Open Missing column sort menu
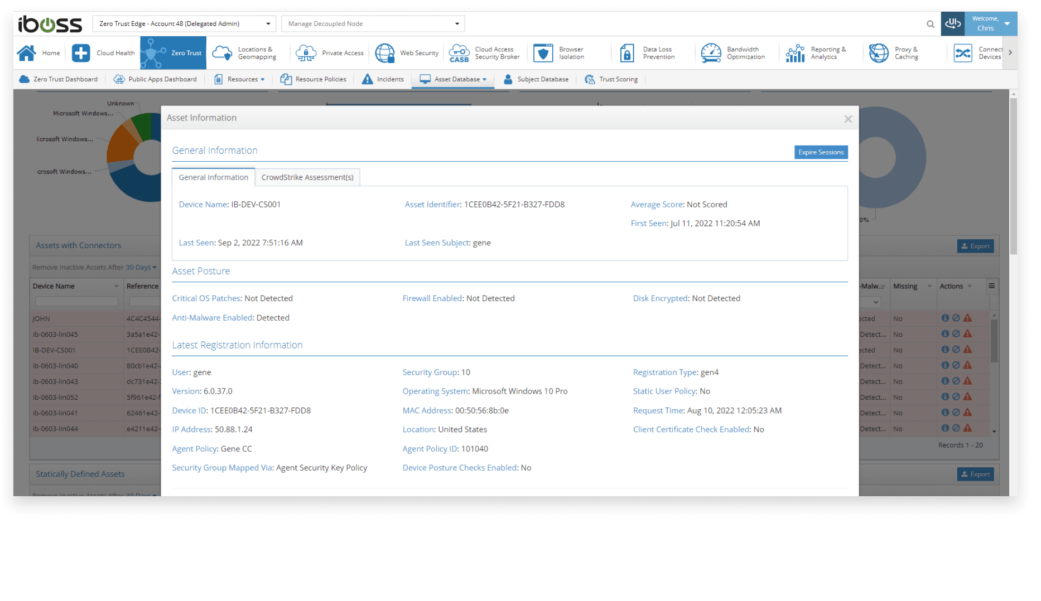The height and width of the screenshot is (601, 1041). tap(929, 286)
